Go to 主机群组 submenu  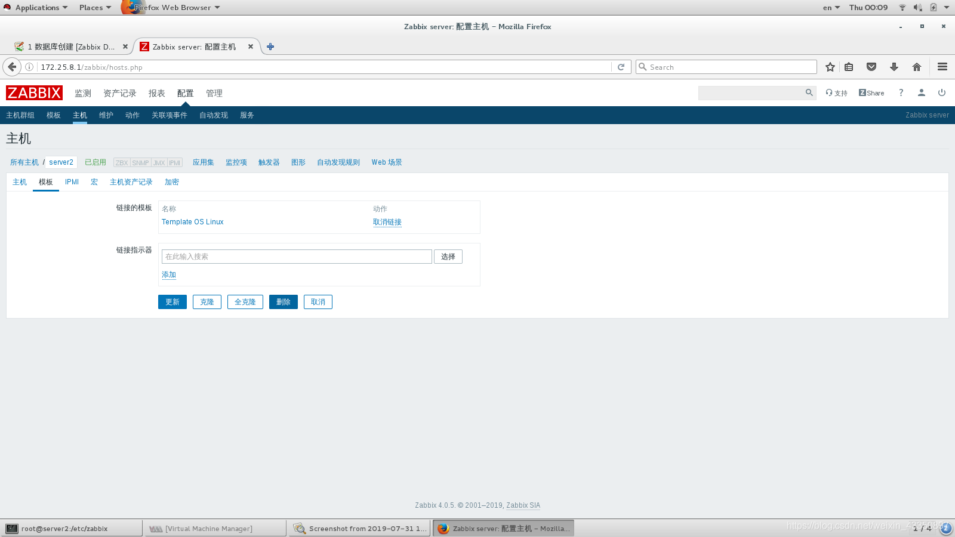pos(20,115)
